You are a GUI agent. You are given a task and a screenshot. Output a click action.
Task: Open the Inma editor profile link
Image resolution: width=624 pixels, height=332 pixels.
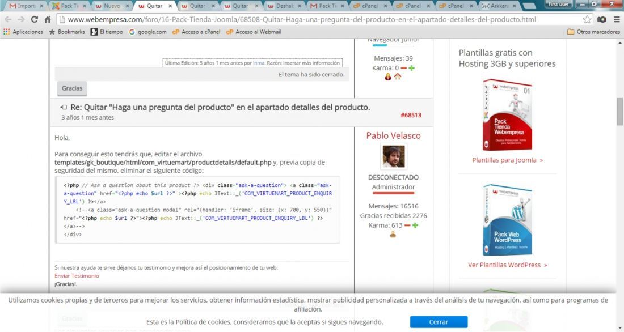[259, 63]
